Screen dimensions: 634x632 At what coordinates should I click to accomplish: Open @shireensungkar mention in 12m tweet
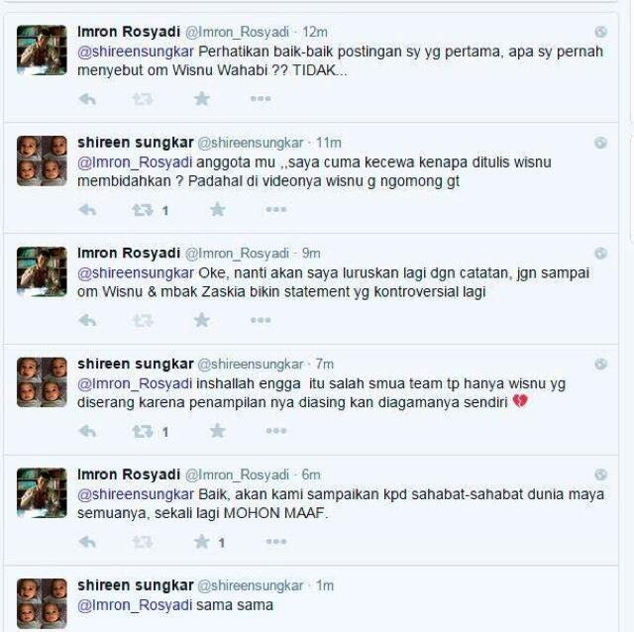pos(136,52)
